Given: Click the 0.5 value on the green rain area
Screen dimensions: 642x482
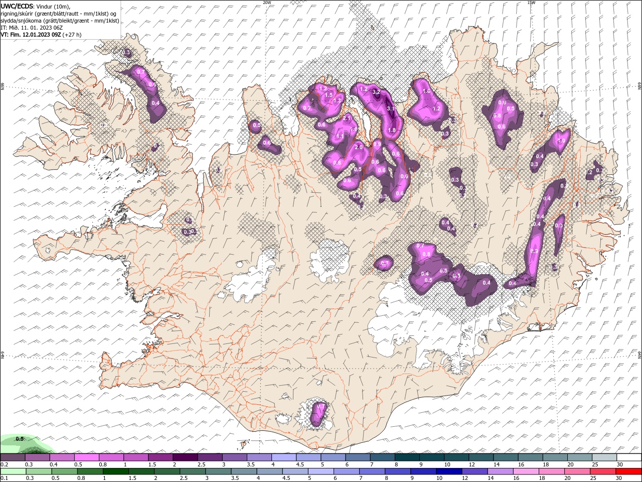Looking at the screenshot, I should (x=20, y=439).
